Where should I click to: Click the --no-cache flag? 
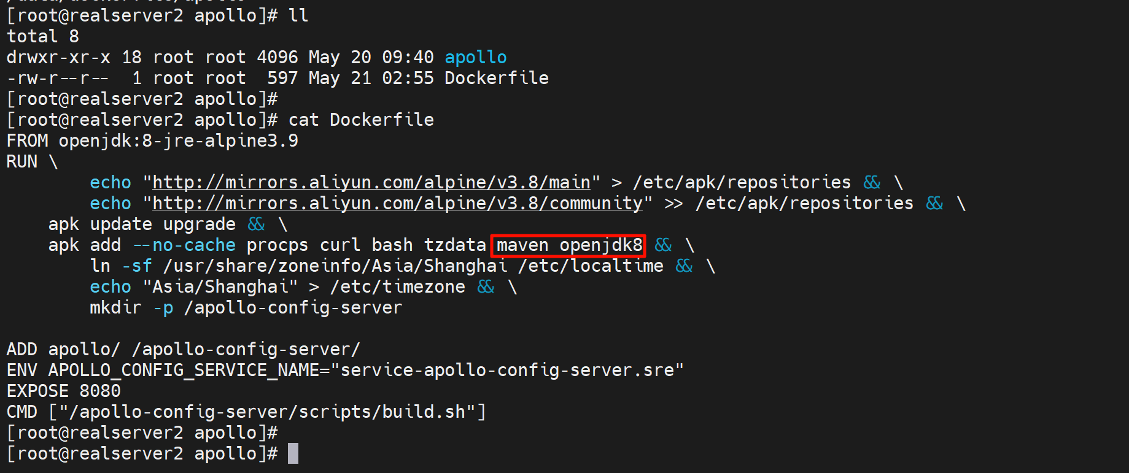(x=184, y=245)
